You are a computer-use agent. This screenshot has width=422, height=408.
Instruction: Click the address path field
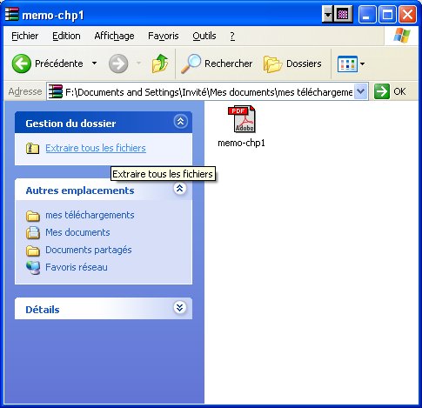coord(201,92)
